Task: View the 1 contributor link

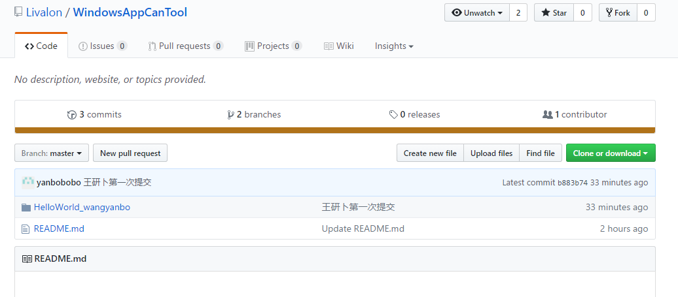Action: tap(575, 114)
